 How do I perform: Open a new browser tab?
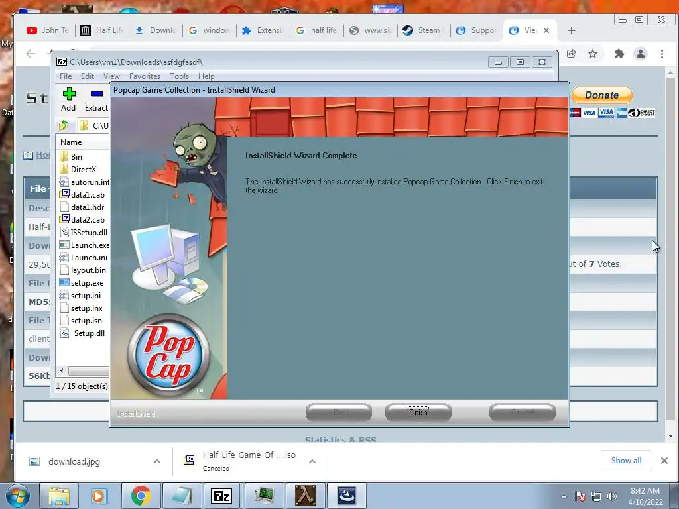coord(571,30)
